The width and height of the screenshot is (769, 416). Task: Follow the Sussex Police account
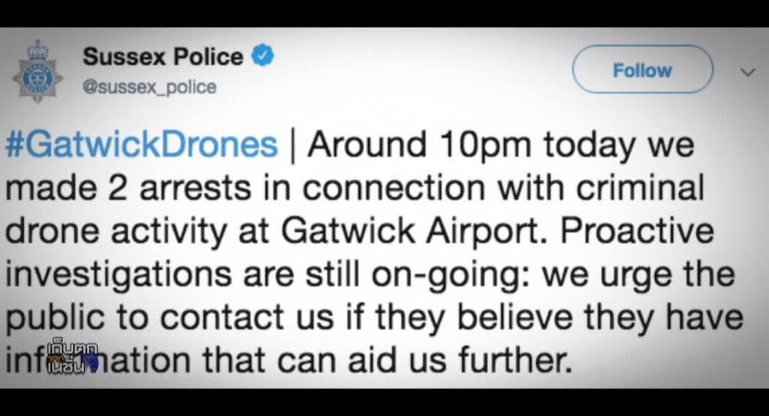[643, 69]
